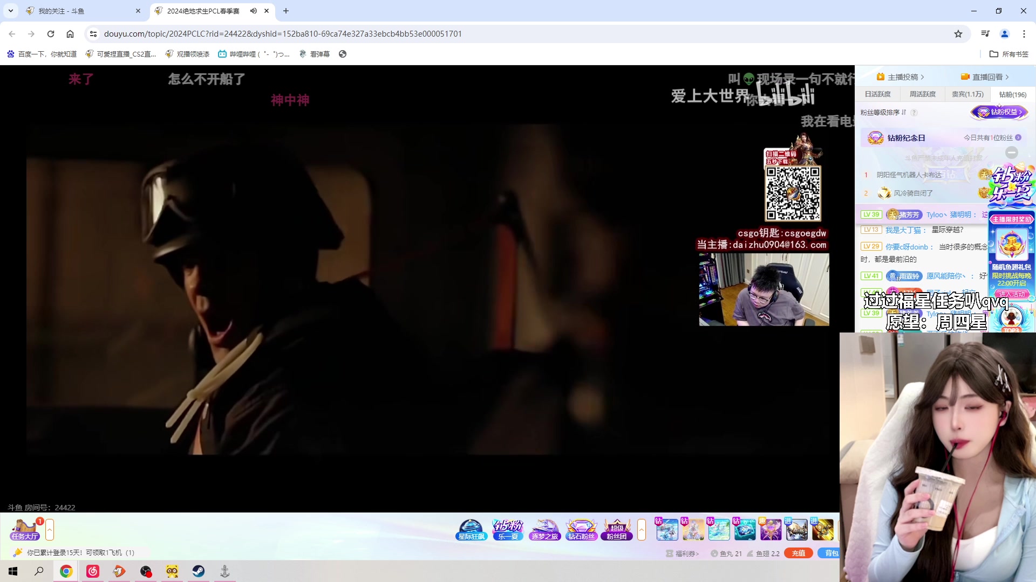Switch to the 贵宾(1.1万) tab

pos(967,94)
